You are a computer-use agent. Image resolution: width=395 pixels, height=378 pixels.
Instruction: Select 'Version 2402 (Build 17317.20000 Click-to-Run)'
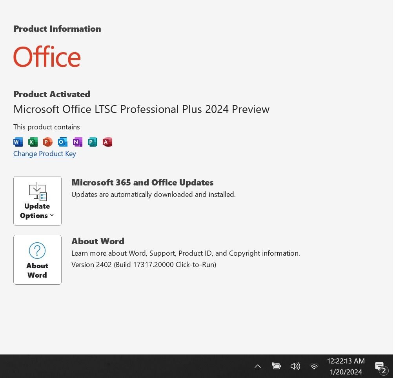click(144, 265)
